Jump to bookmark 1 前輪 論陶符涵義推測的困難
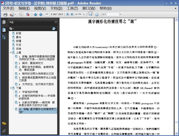The width and height of the screenshot is (179, 136). [x=37, y=58]
